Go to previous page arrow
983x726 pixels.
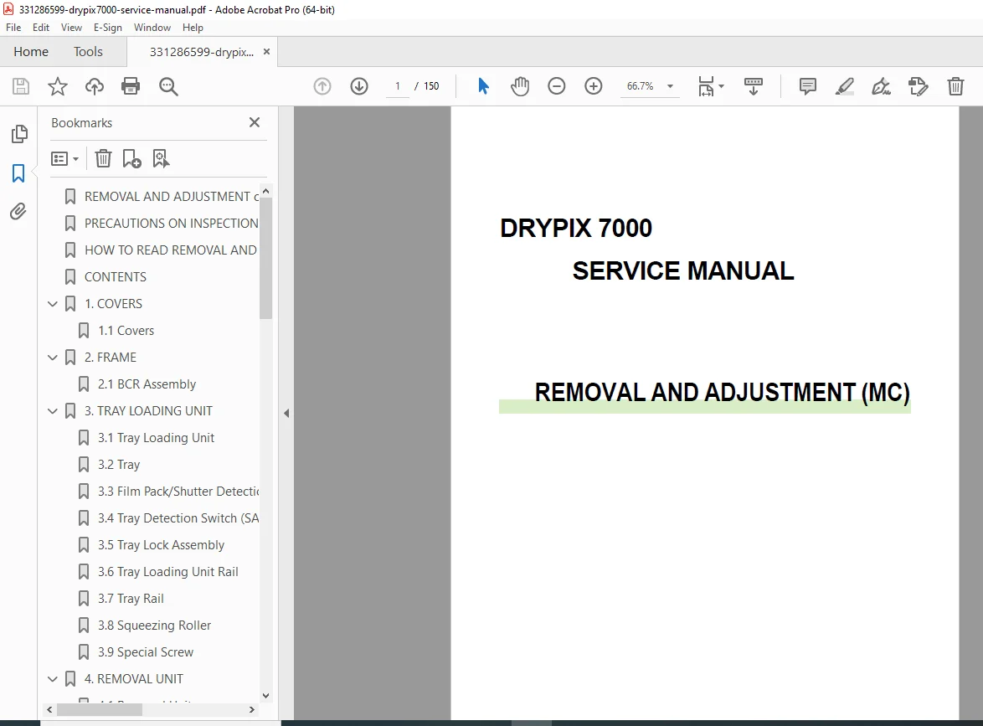tap(322, 86)
